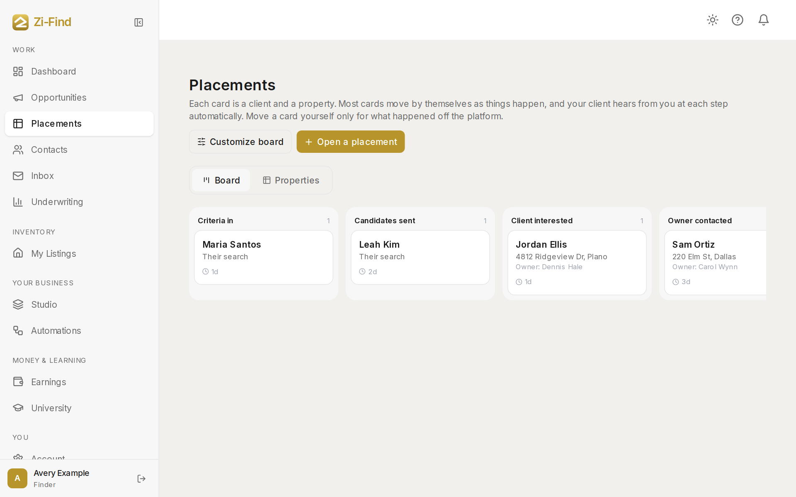796x497 pixels.
Task: Collapse the sidebar panel icon
Action: 138,22
